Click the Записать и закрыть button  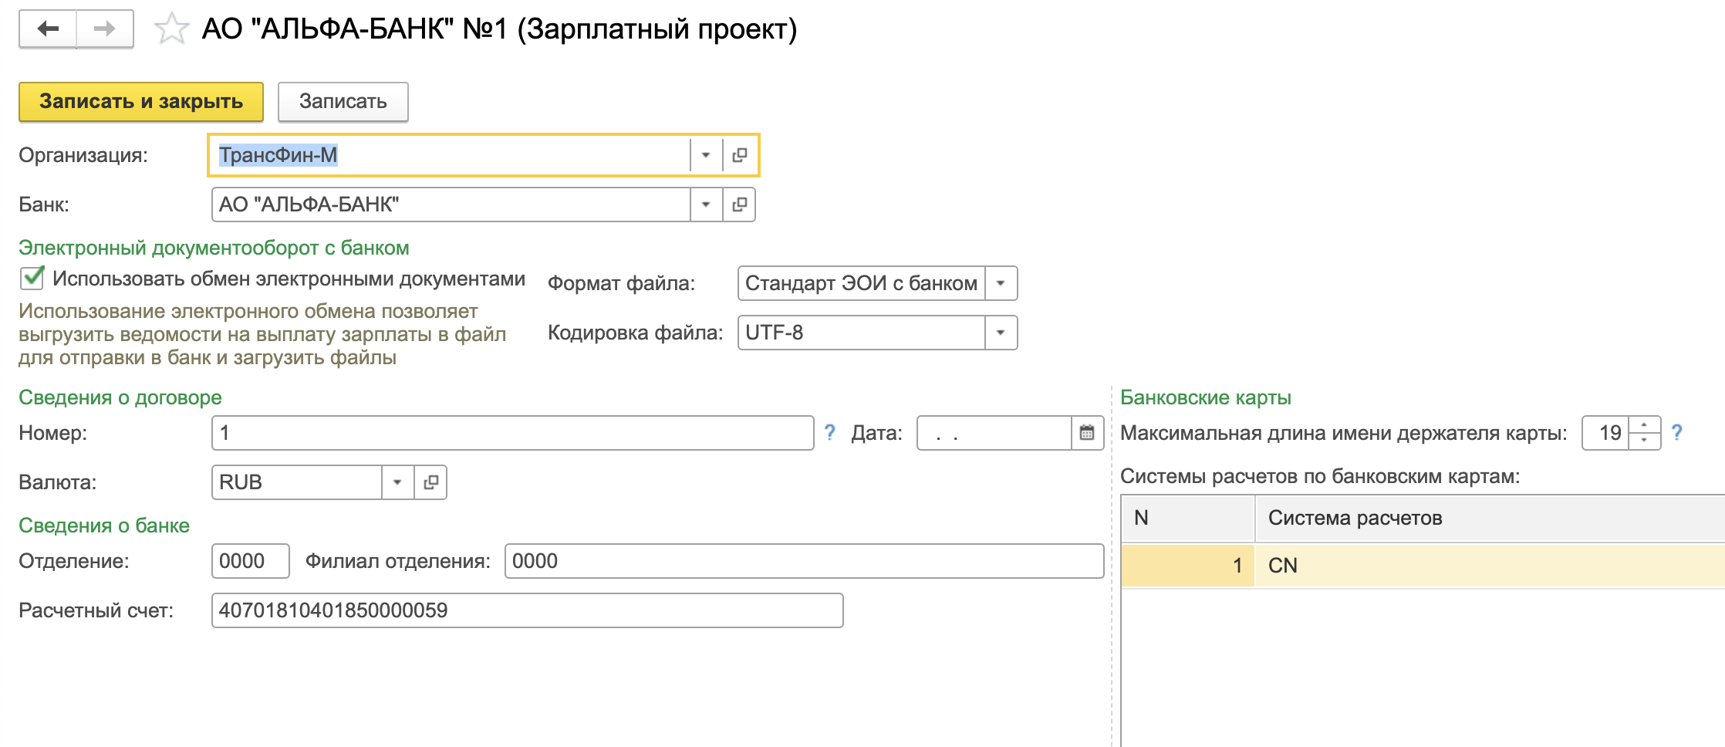pos(141,102)
